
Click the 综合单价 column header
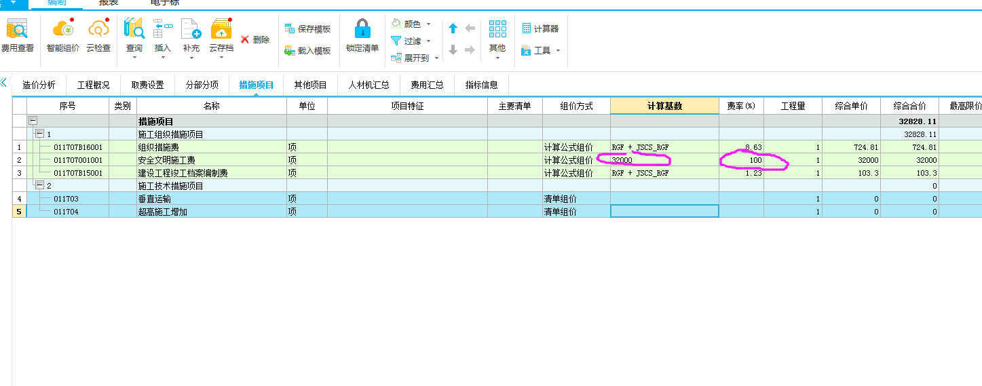851,106
